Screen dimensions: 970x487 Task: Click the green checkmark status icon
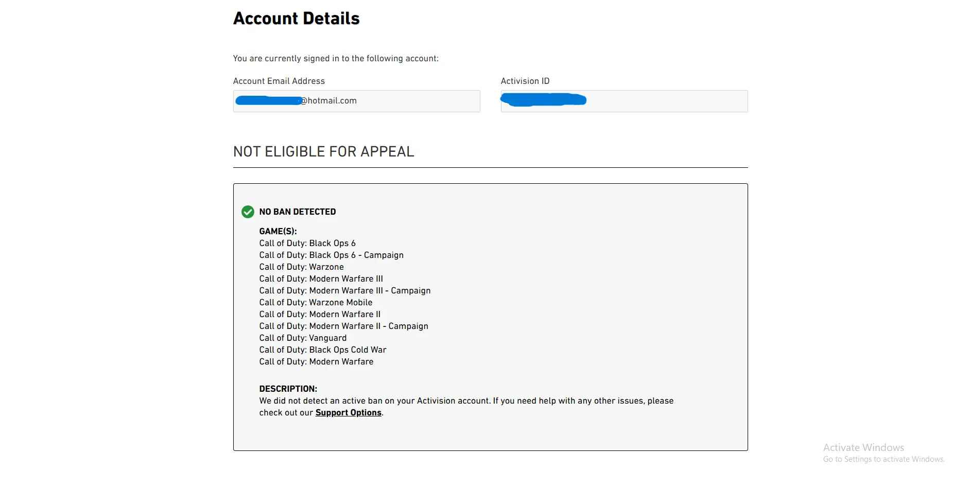pyautogui.click(x=248, y=212)
